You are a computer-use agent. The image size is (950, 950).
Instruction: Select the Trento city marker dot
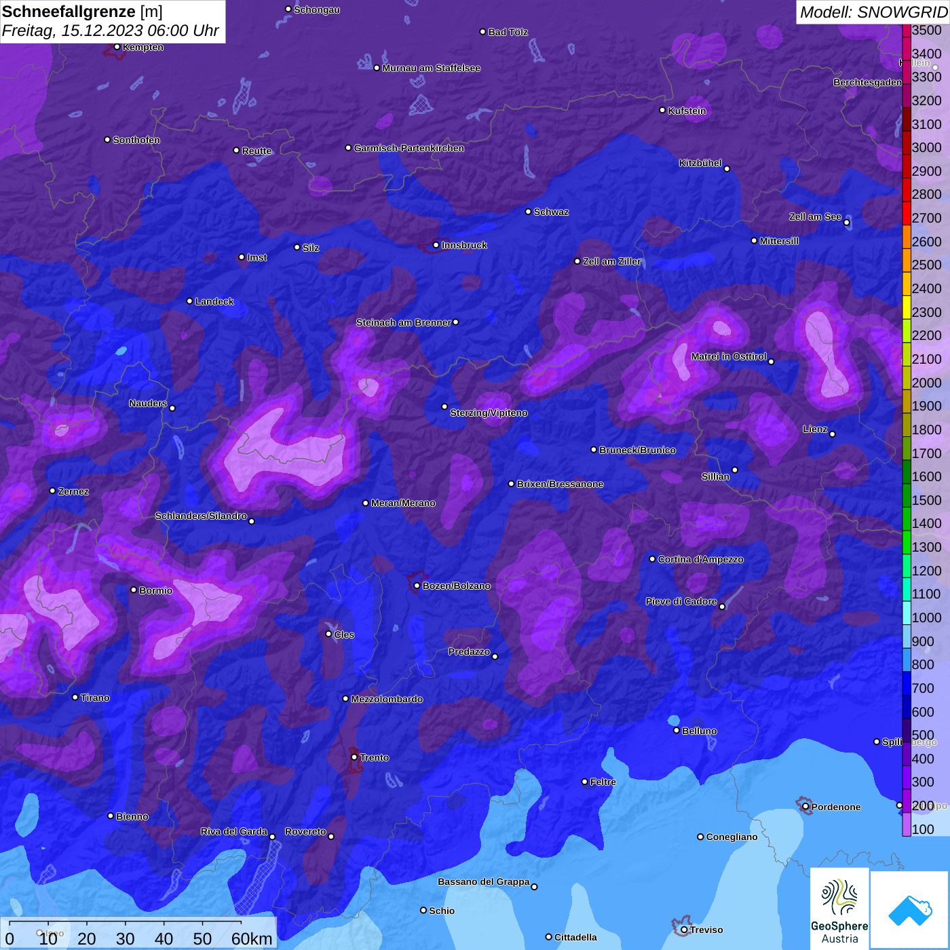[354, 757]
